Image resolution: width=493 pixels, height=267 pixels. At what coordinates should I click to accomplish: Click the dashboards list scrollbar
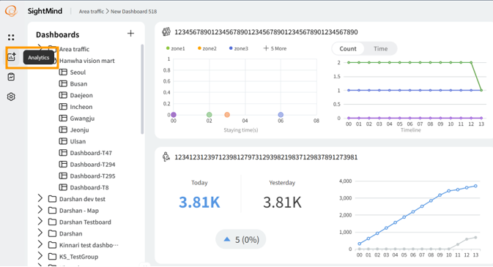pyautogui.click(x=142, y=89)
